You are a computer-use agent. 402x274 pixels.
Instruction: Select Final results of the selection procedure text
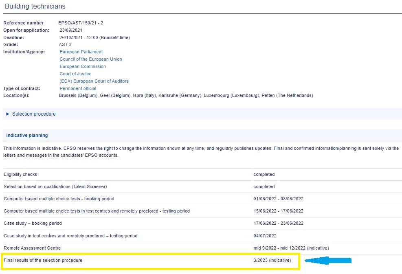pyautogui.click(x=43, y=260)
